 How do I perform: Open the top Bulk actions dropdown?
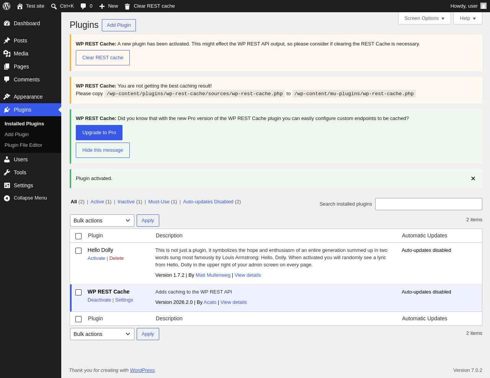point(102,221)
